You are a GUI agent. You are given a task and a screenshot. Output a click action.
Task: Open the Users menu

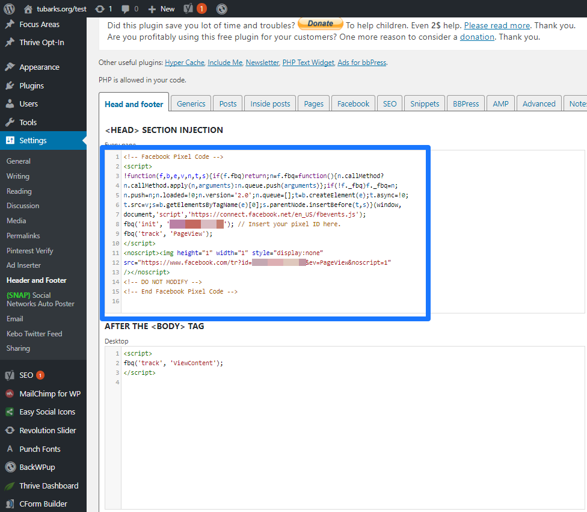[x=28, y=104]
